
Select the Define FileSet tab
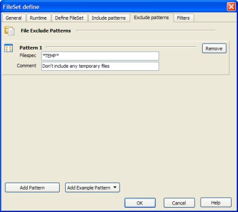pyautogui.click(x=69, y=18)
